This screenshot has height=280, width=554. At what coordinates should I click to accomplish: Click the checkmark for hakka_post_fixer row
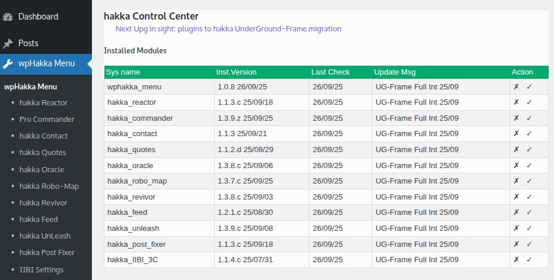529,243
